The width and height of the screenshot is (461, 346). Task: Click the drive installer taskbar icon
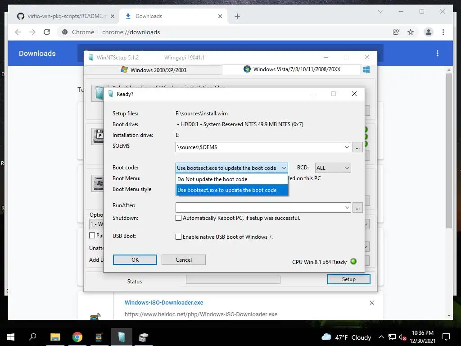tap(144, 337)
